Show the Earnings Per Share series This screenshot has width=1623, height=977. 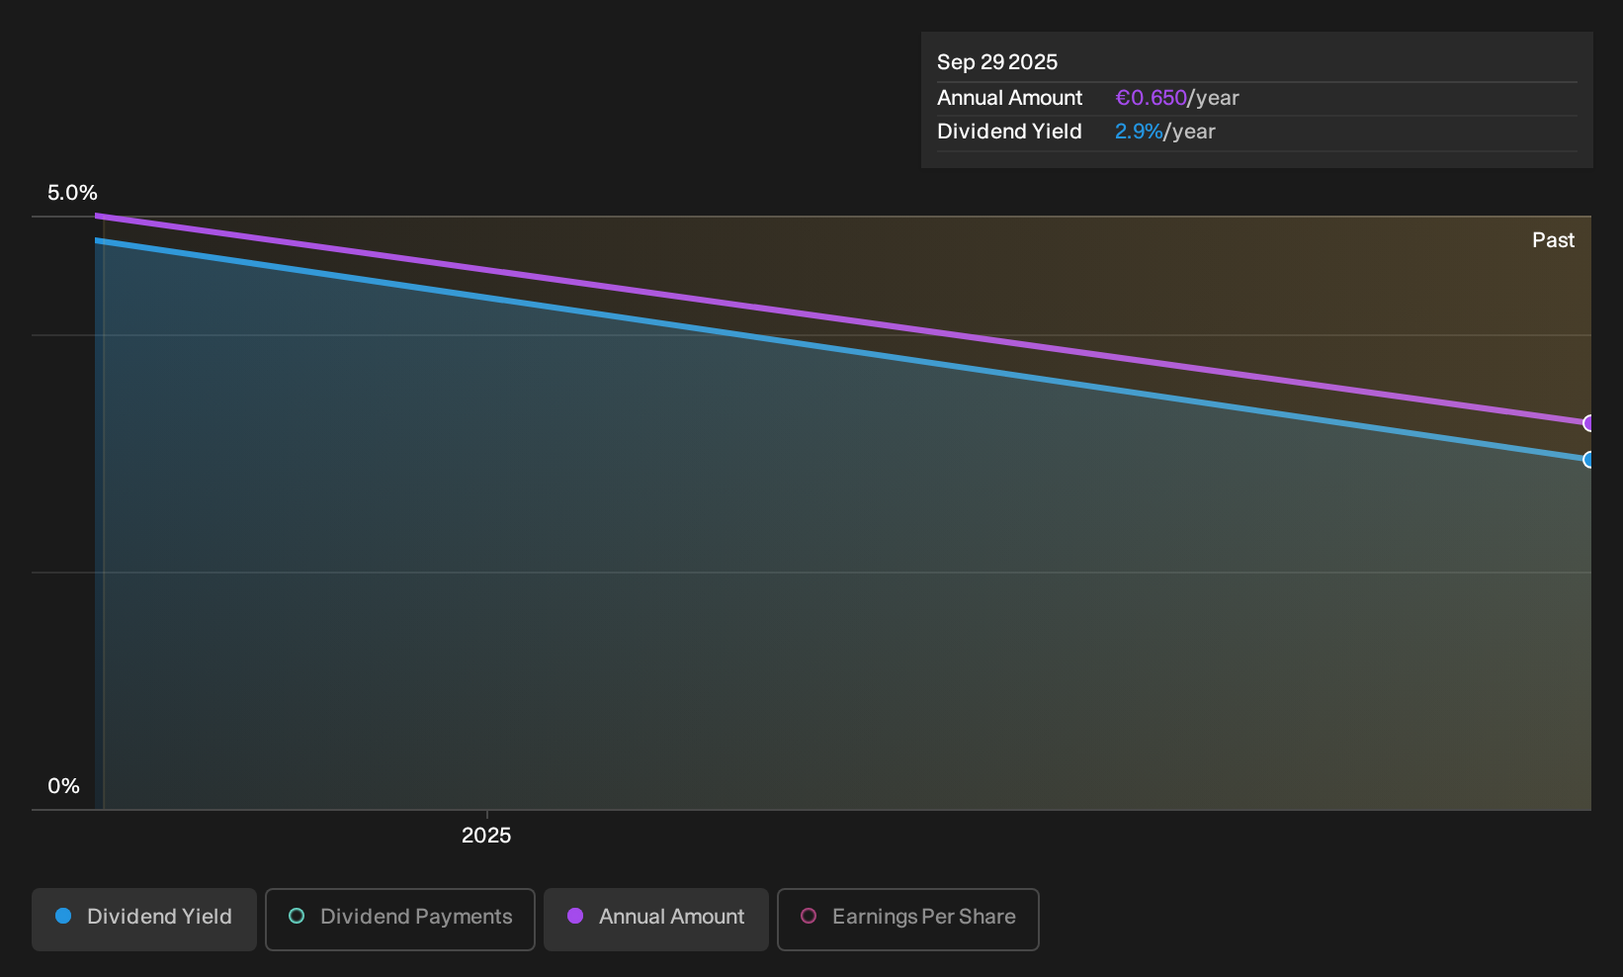(x=908, y=920)
